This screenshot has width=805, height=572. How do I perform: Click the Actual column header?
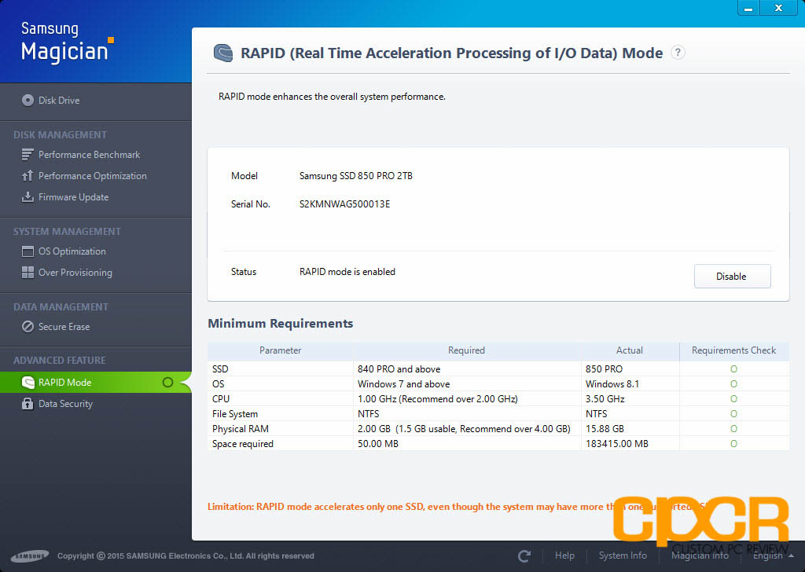[630, 350]
